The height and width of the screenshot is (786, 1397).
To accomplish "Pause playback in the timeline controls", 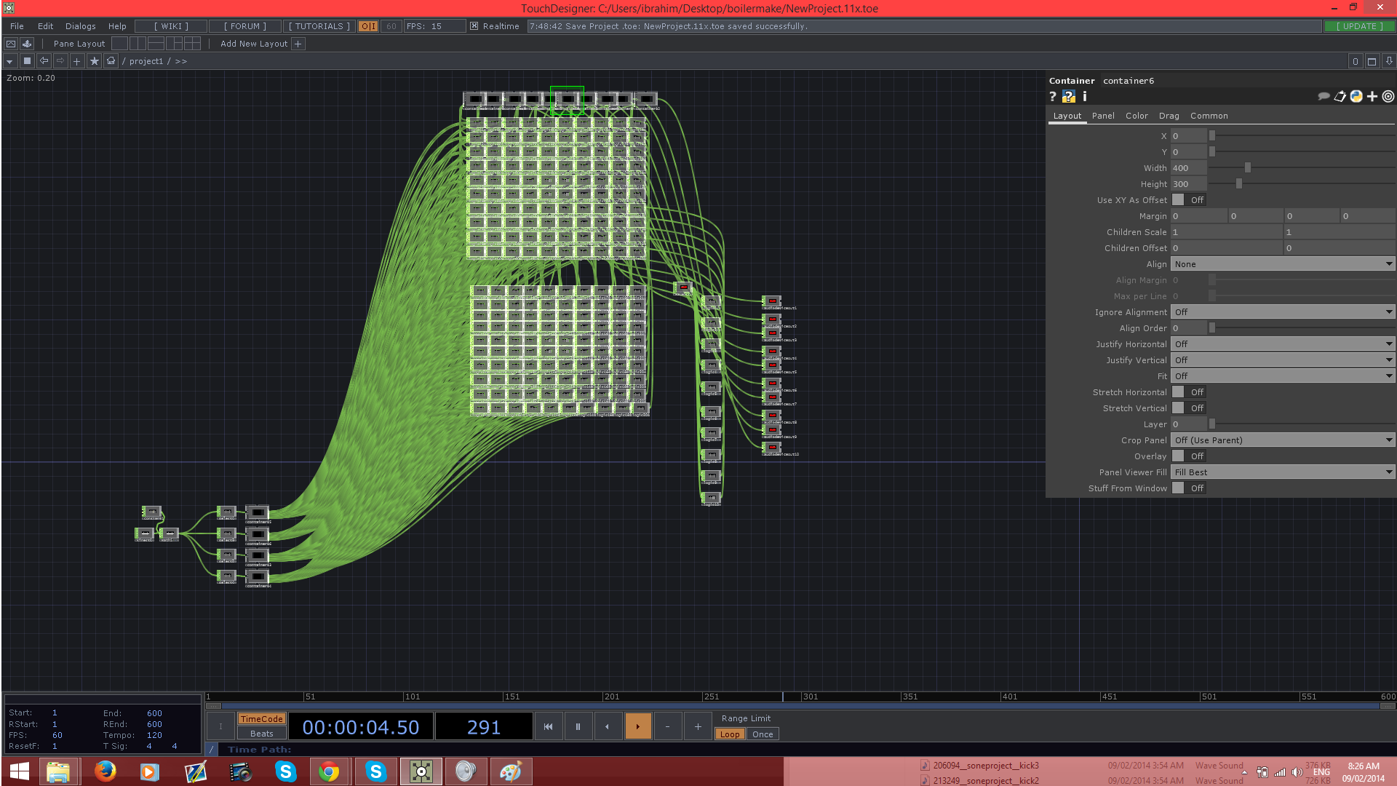I will [x=578, y=726].
